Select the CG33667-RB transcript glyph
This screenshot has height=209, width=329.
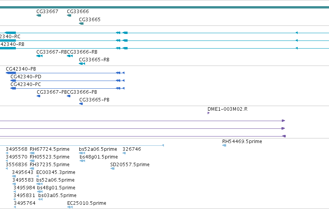coord(39,56)
